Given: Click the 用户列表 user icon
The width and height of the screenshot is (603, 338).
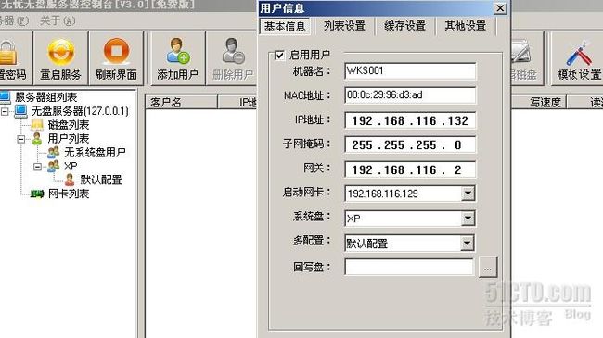Looking at the screenshot, I should click(x=37, y=139).
